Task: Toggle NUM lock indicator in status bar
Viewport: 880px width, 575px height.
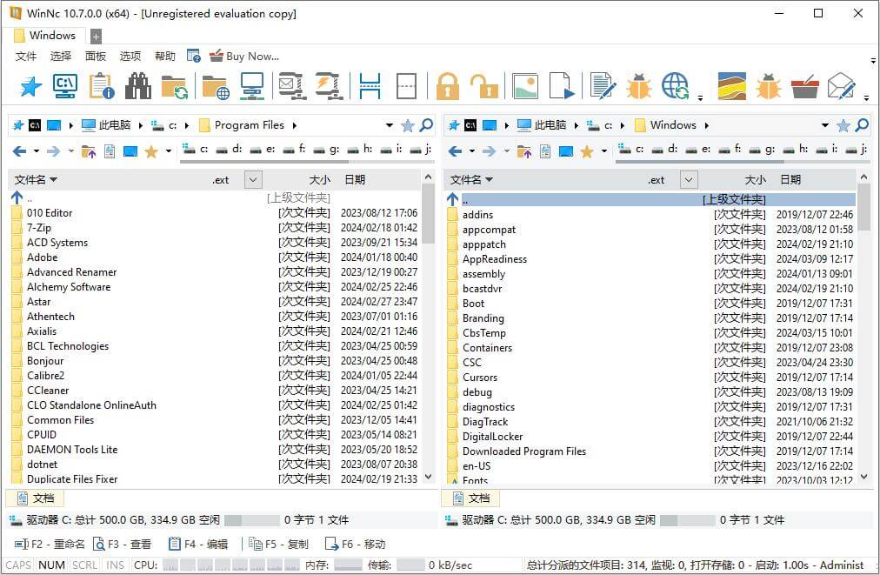Action: [51, 565]
